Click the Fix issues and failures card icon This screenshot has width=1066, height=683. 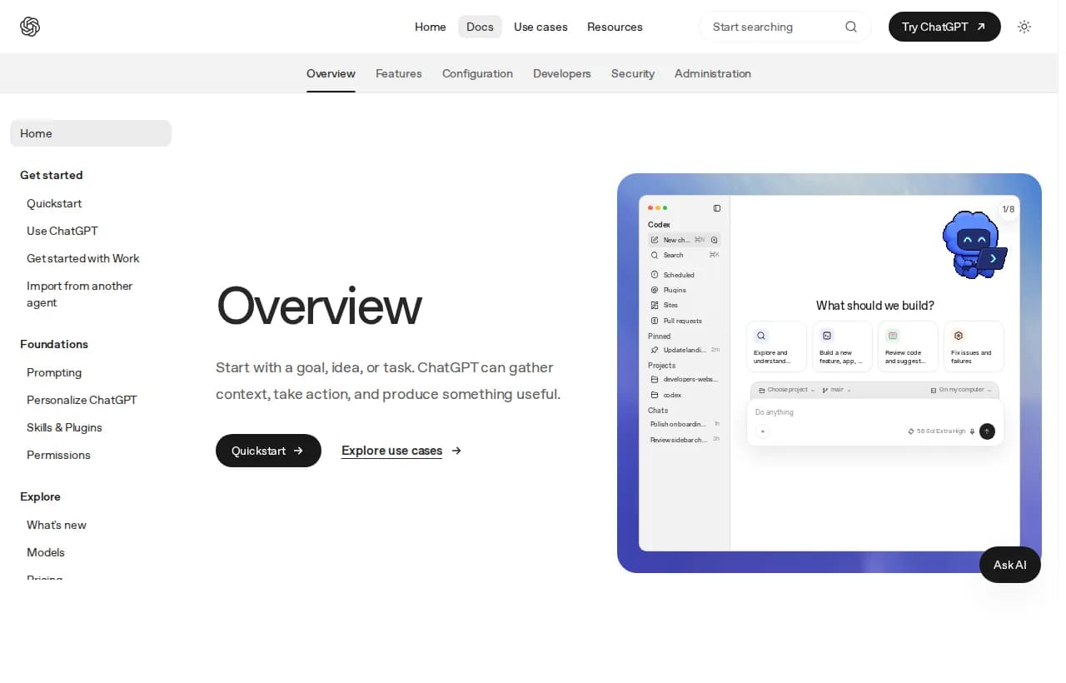(x=959, y=336)
